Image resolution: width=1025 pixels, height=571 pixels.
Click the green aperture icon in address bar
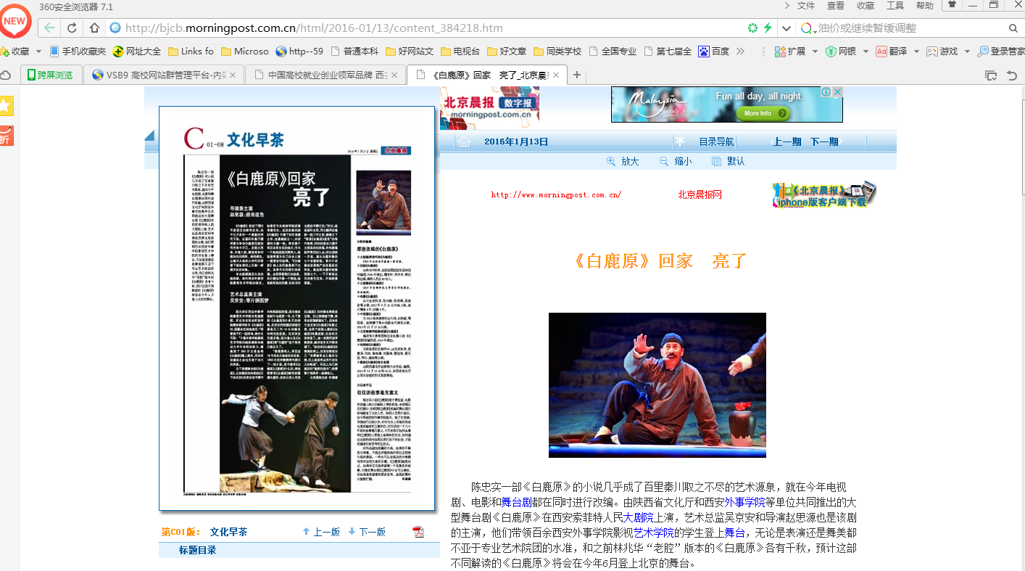coord(752,28)
